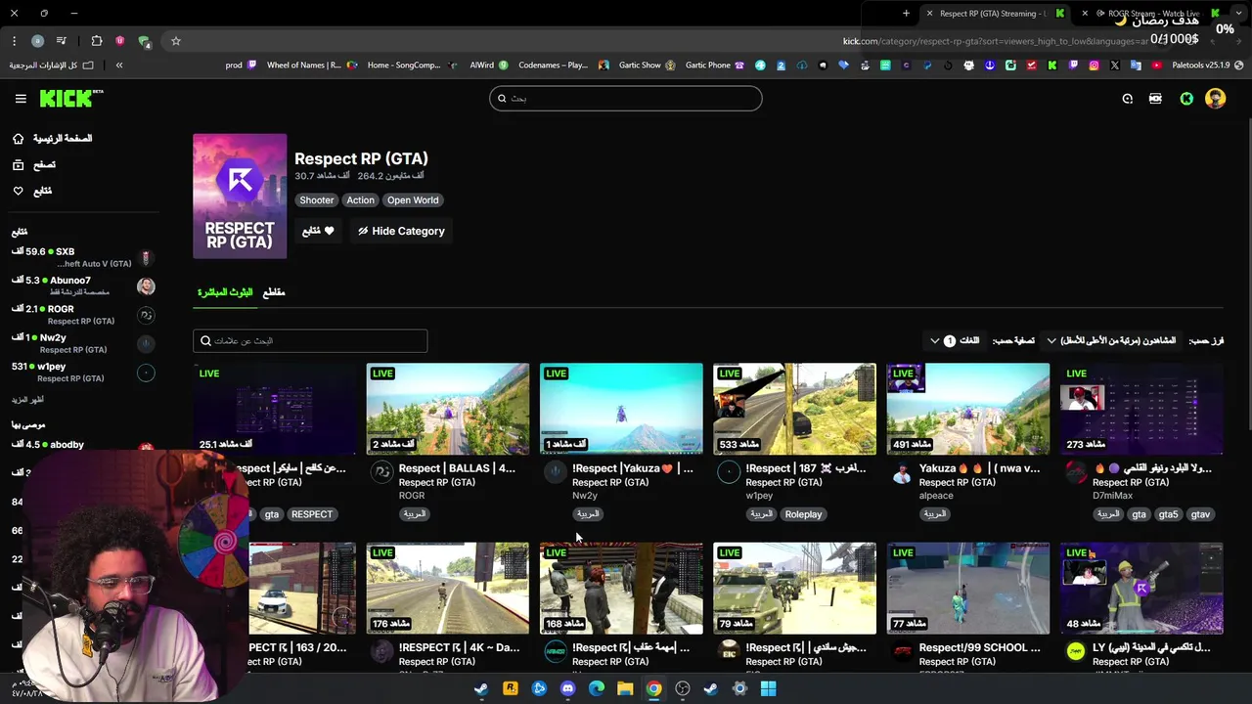Toggle Hide Category button
Screen dimensions: 1252x704
coord(401,231)
